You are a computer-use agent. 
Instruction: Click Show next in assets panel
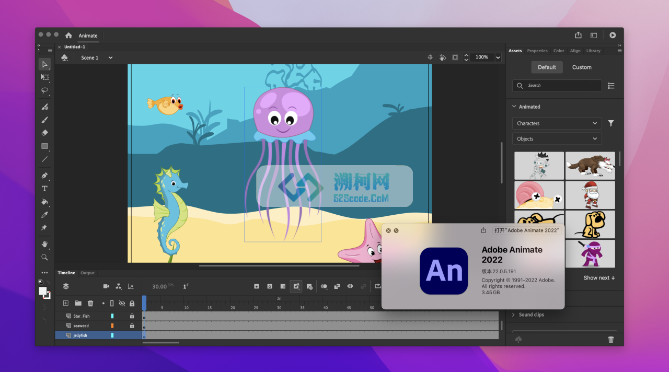(599, 278)
